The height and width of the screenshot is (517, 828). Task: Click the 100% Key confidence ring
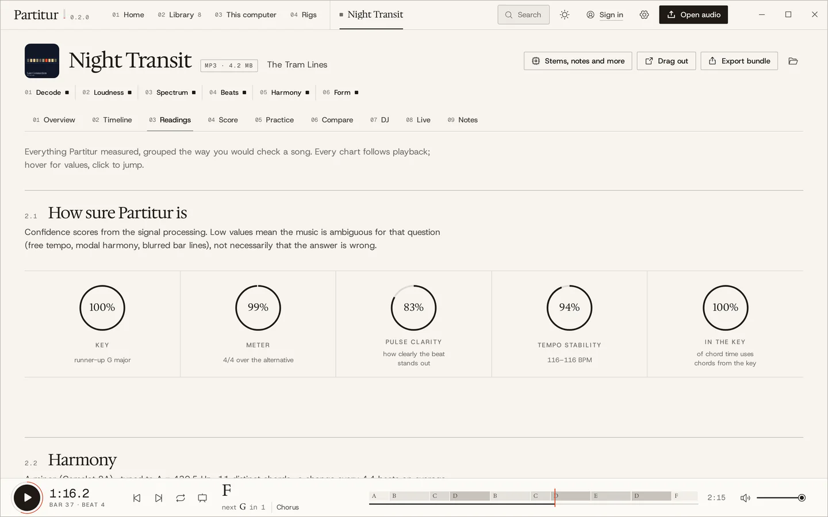(x=102, y=308)
